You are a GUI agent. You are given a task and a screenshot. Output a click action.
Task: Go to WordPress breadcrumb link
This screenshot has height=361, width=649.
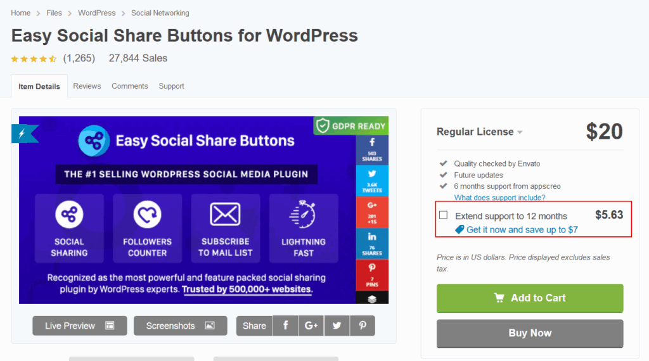click(97, 13)
